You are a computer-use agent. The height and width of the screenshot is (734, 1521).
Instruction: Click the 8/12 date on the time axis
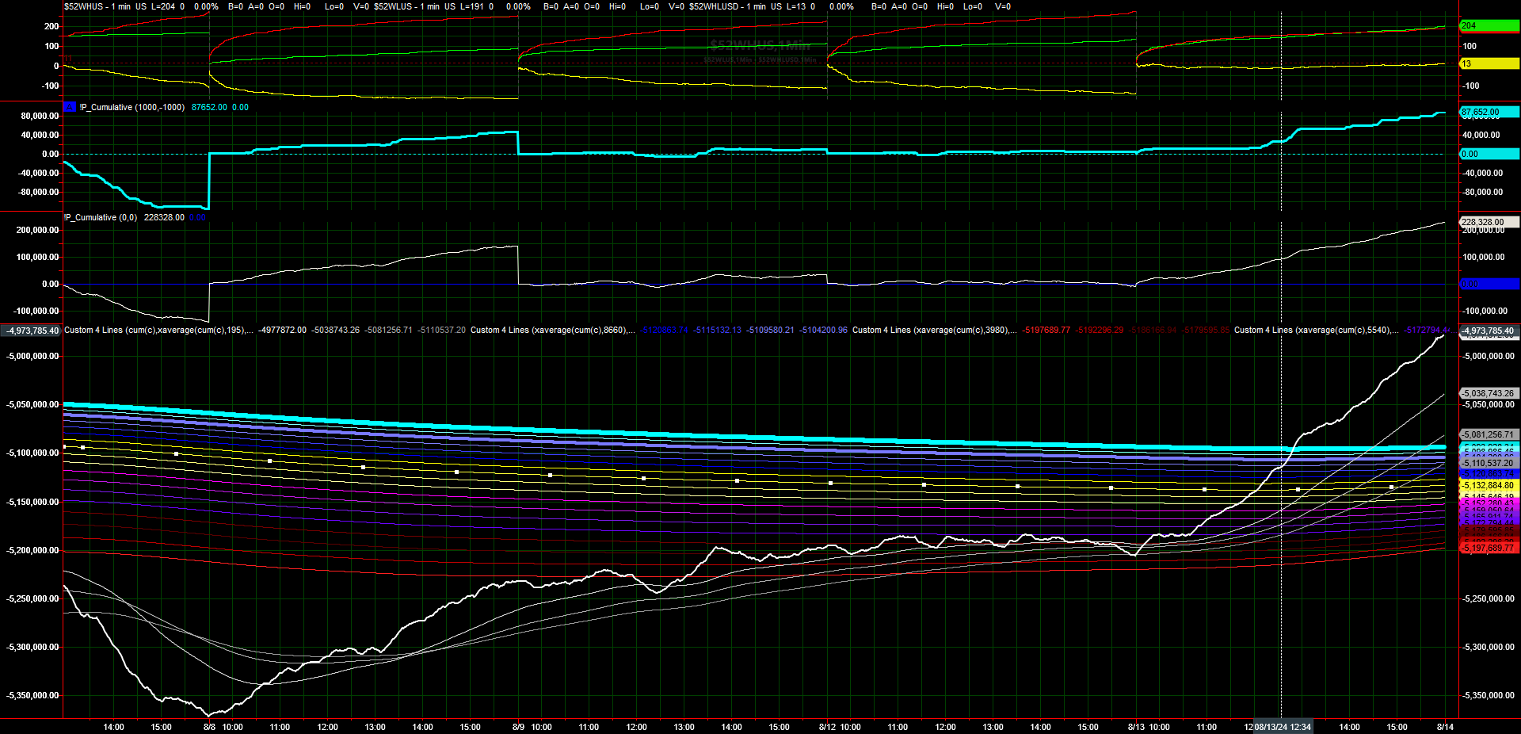[827, 727]
